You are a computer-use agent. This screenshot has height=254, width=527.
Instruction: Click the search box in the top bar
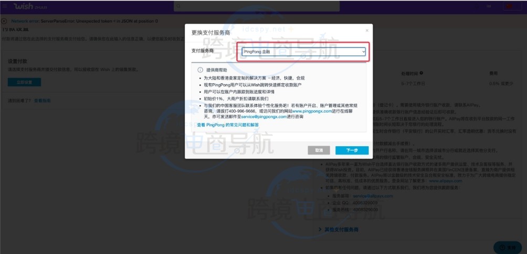tap(257, 6)
